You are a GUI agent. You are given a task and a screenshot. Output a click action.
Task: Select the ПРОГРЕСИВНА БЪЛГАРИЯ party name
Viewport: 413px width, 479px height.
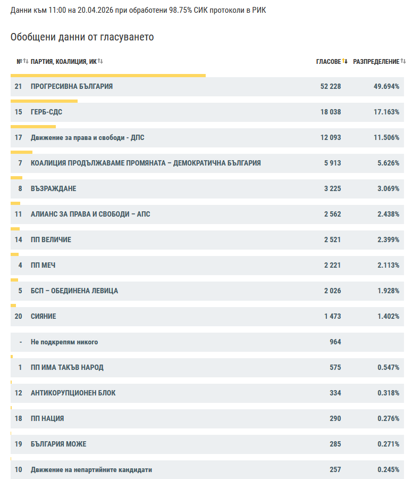point(72,86)
